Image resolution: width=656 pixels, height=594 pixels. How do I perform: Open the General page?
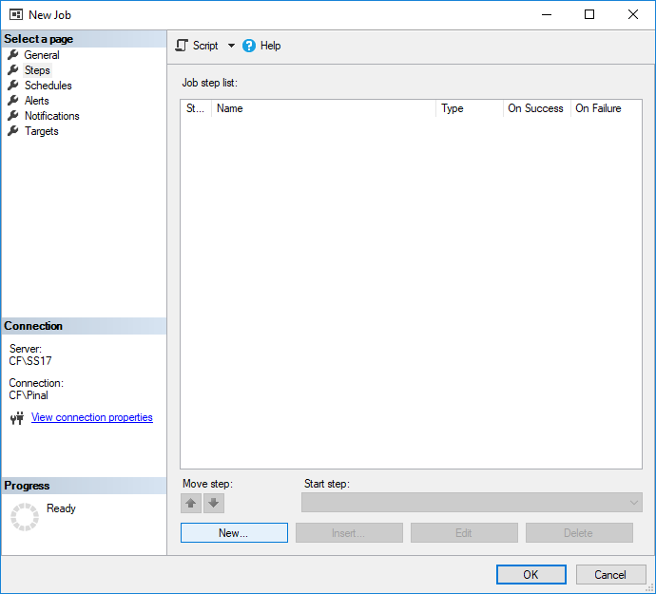tap(42, 55)
